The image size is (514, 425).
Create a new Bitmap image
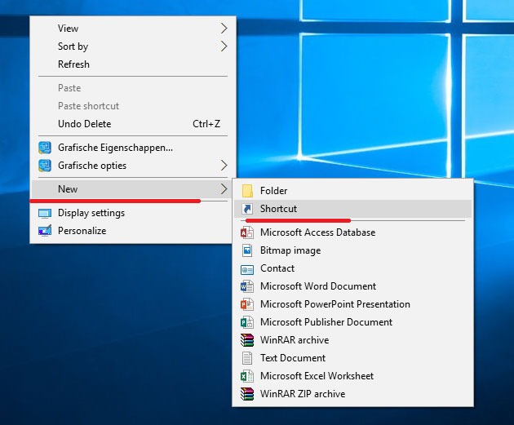352,250
